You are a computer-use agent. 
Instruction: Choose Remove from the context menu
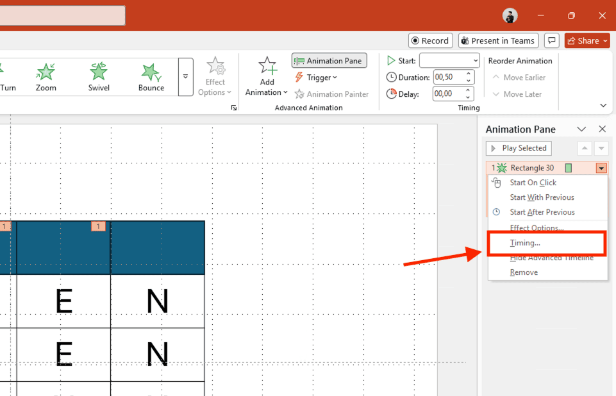pyautogui.click(x=547, y=272)
